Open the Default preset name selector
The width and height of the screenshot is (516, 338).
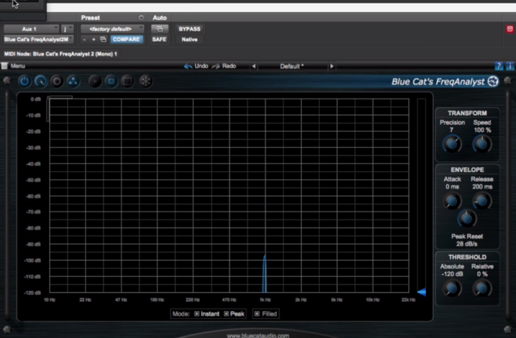[292, 66]
